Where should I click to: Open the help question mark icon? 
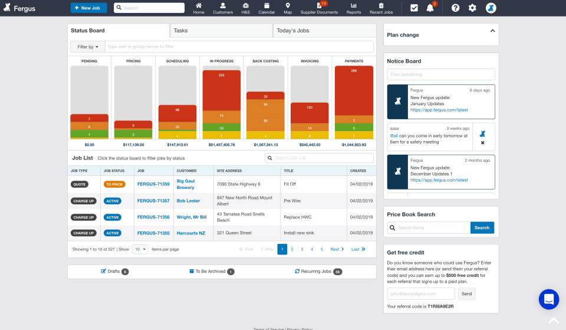(x=455, y=8)
